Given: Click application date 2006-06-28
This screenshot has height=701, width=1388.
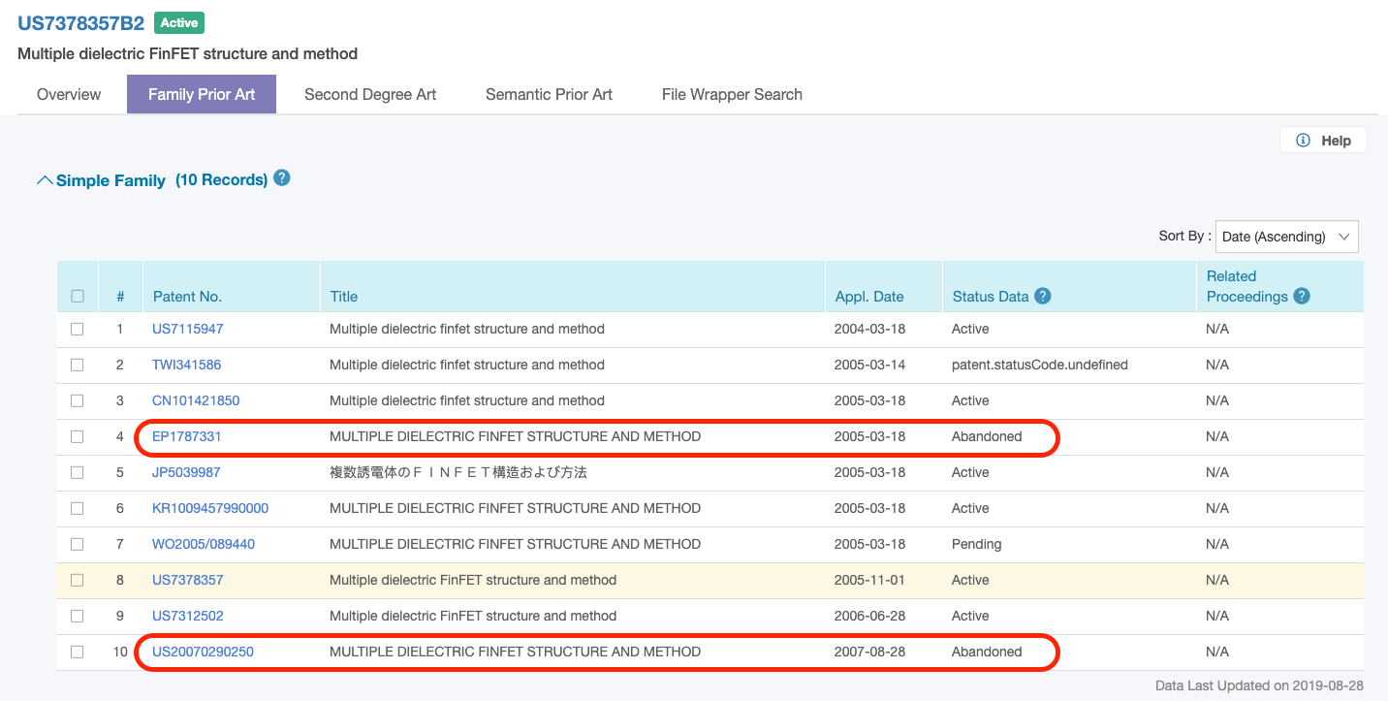Looking at the screenshot, I should [x=869, y=616].
